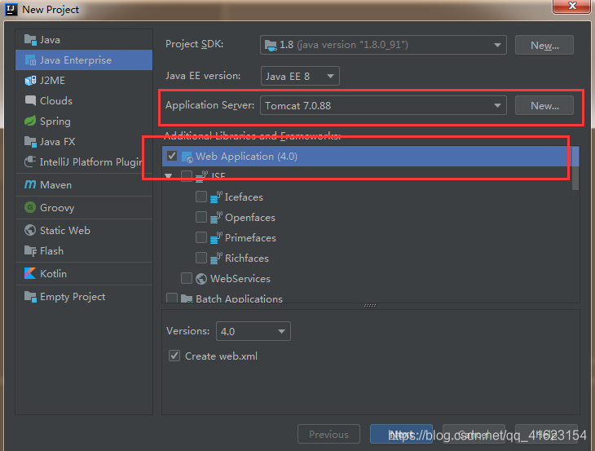Screen dimensions: 595x451
Task: Click the frameworks list vertical scrollbar
Action: tap(575, 169)
